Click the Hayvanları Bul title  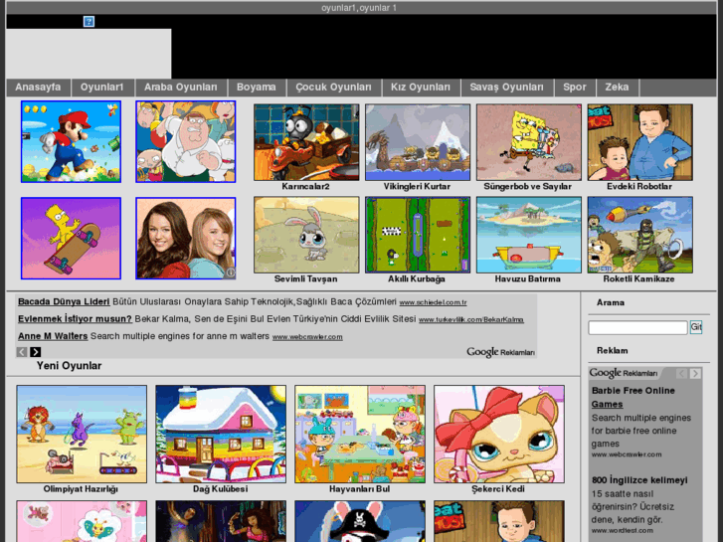point(359,489)
